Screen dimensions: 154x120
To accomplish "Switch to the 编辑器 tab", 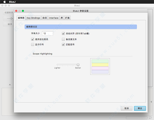I will 21,18.
